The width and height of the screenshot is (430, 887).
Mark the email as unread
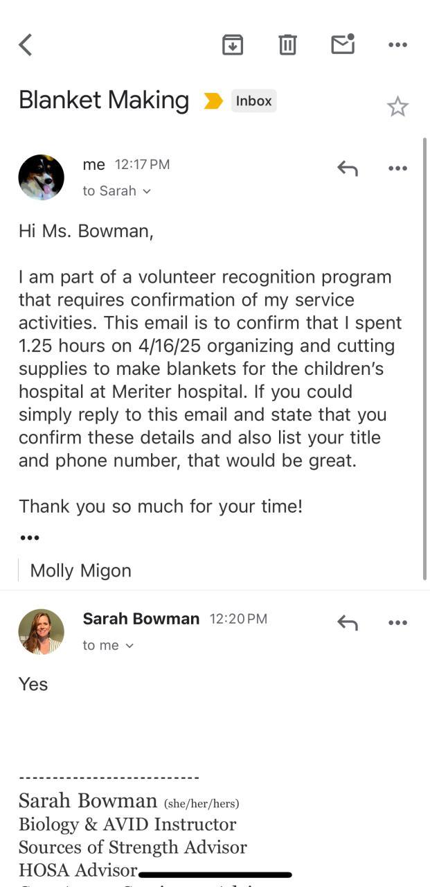(x=343, y=44)
